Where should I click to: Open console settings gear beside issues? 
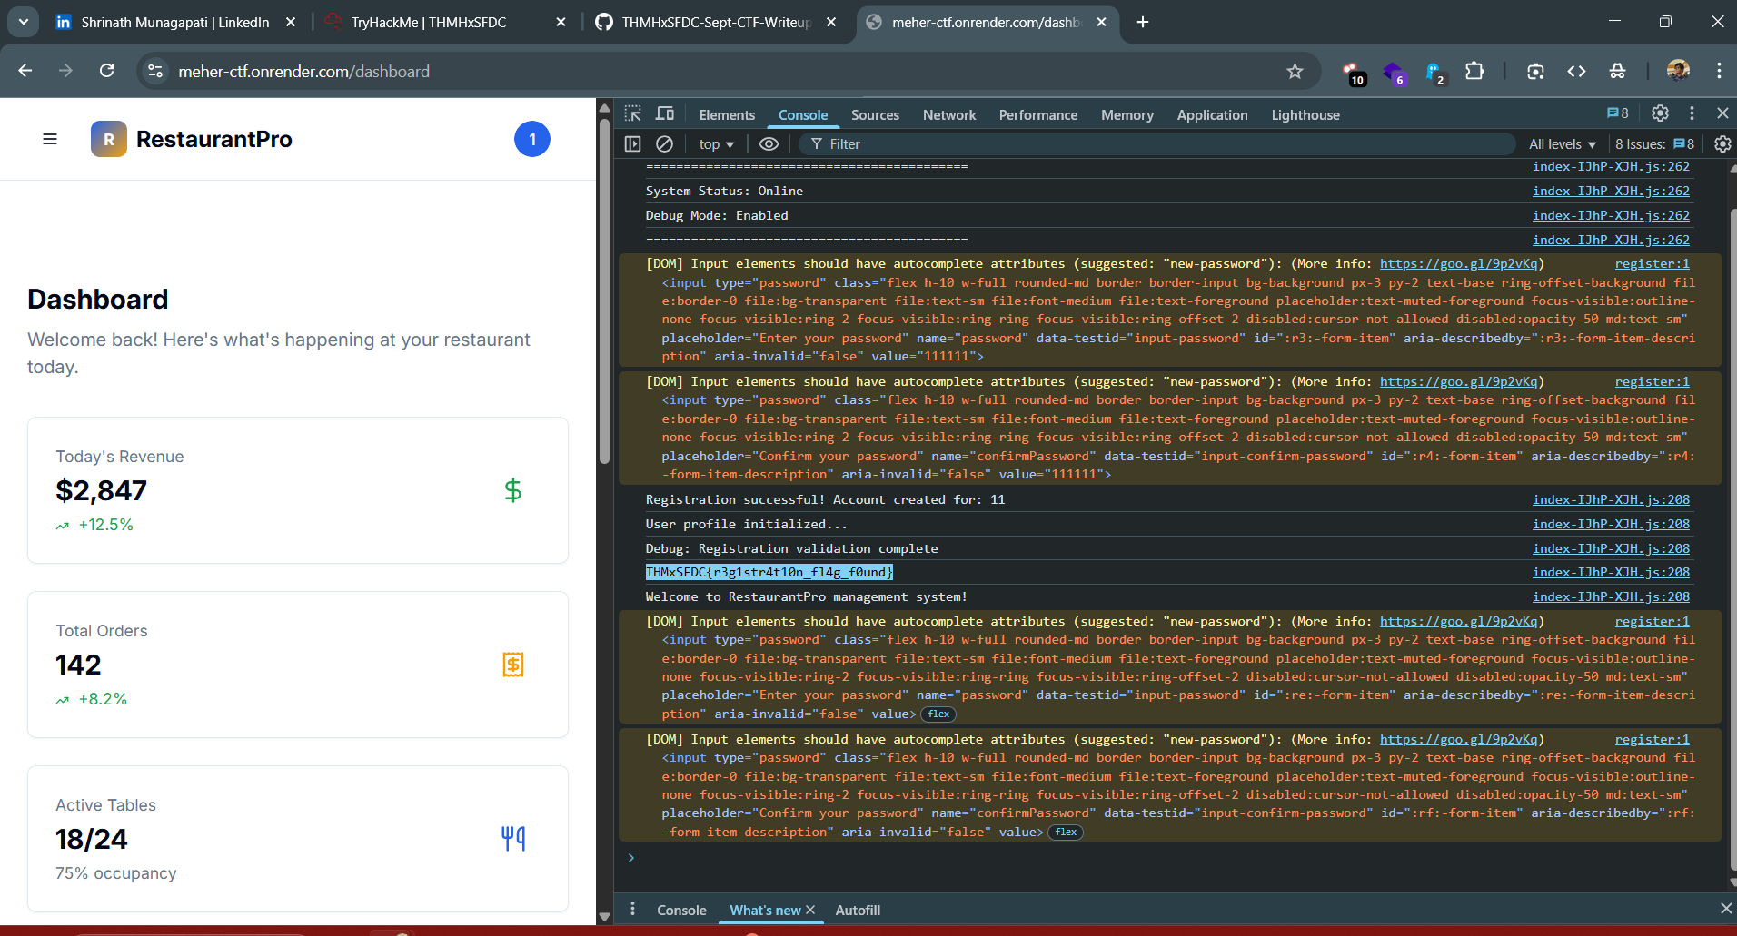pyautogui.click(x=1722, y=143)
